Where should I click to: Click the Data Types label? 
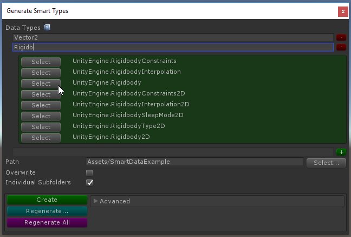tap(23, 28)
